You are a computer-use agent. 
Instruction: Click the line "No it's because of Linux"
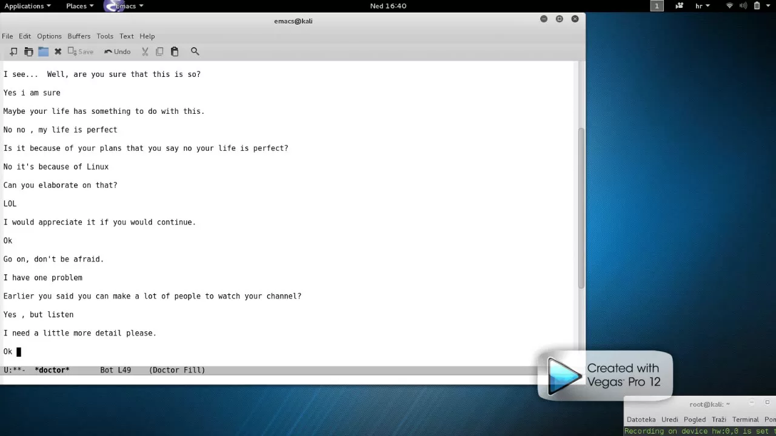click(56, 167)
